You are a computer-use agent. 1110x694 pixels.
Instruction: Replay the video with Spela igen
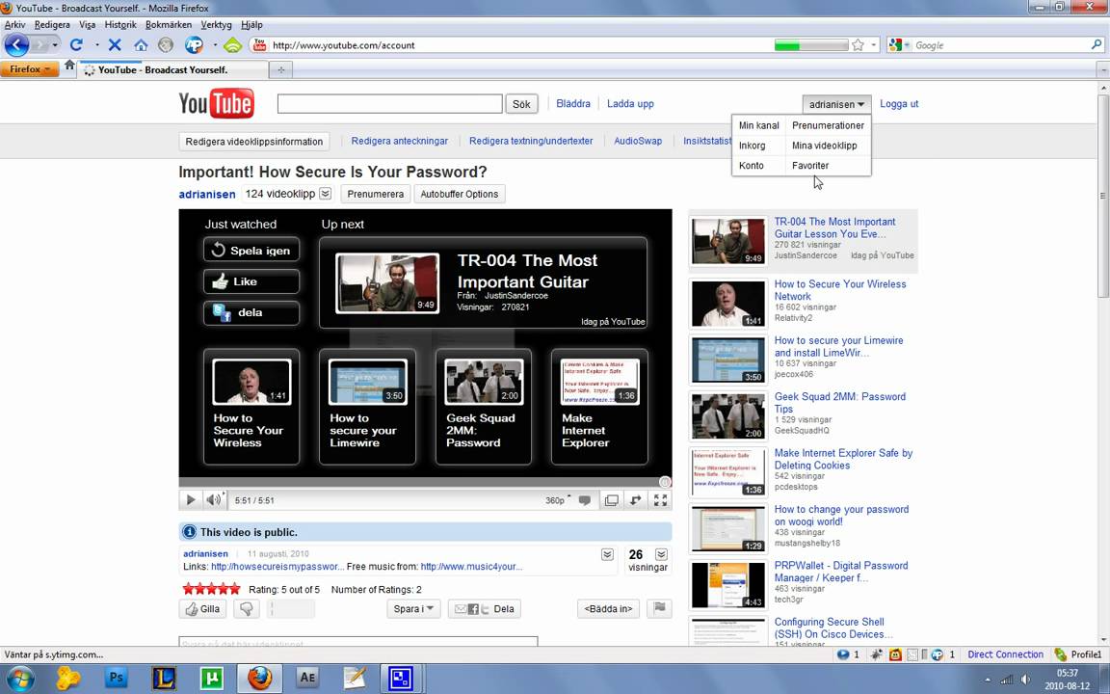pos(251,250)
